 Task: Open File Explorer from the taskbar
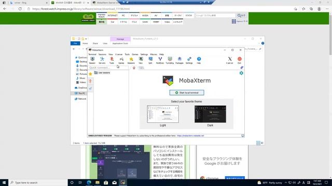click(98, 182)
